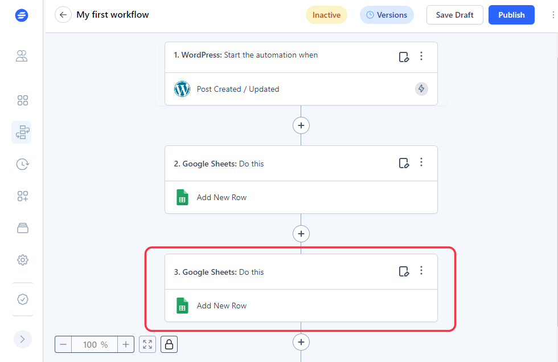Click the team members icon in the sidebar
This screenshot has width=558, height=362.
point(22,56)
